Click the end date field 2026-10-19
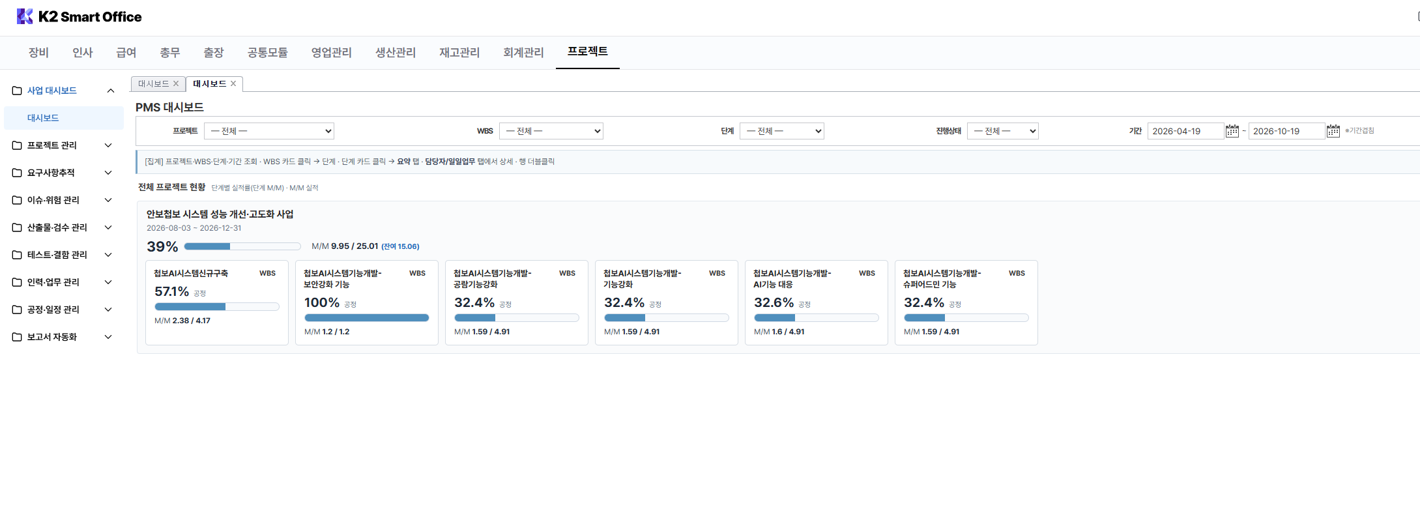Screen dimensions: 1420x509 [1286, 131]
